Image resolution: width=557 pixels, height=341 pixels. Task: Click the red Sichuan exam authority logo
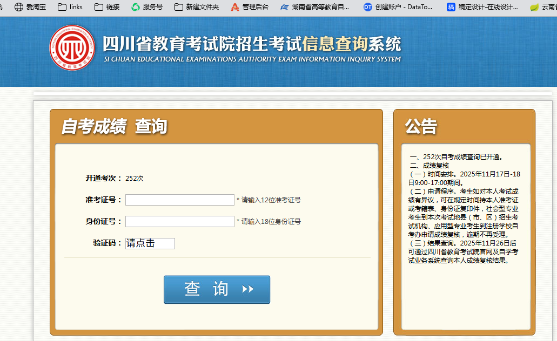click(72, 47)
